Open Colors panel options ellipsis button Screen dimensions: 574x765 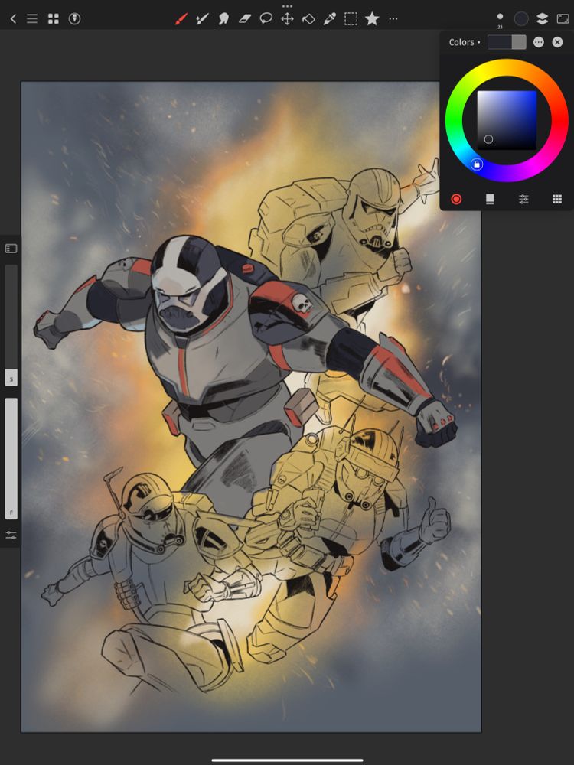pos(538,42)
